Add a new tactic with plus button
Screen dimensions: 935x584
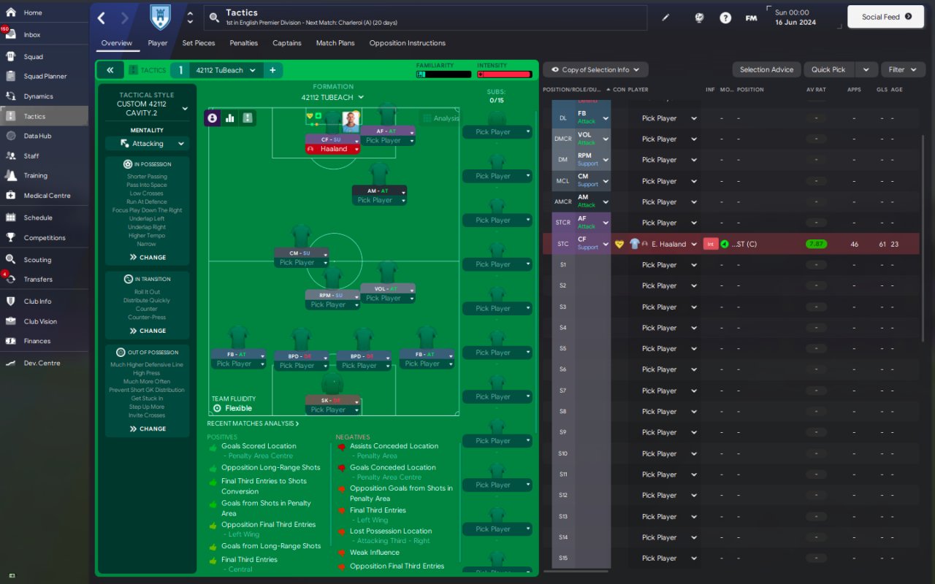pyautogui.click(x=272, y=70)
